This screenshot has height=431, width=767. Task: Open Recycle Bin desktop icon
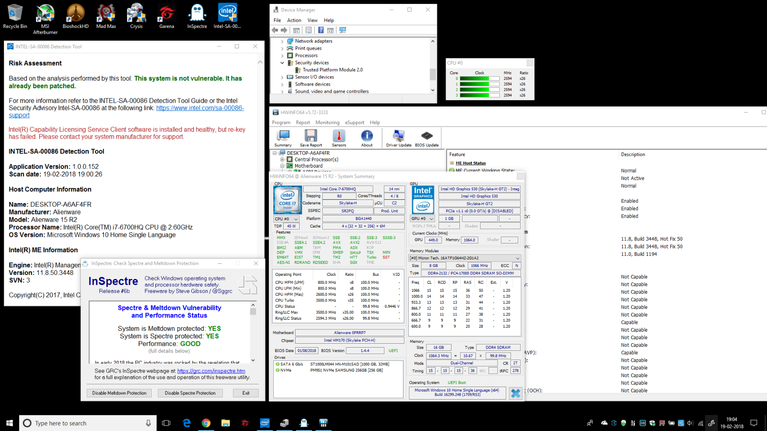click(x=15, y=16)
